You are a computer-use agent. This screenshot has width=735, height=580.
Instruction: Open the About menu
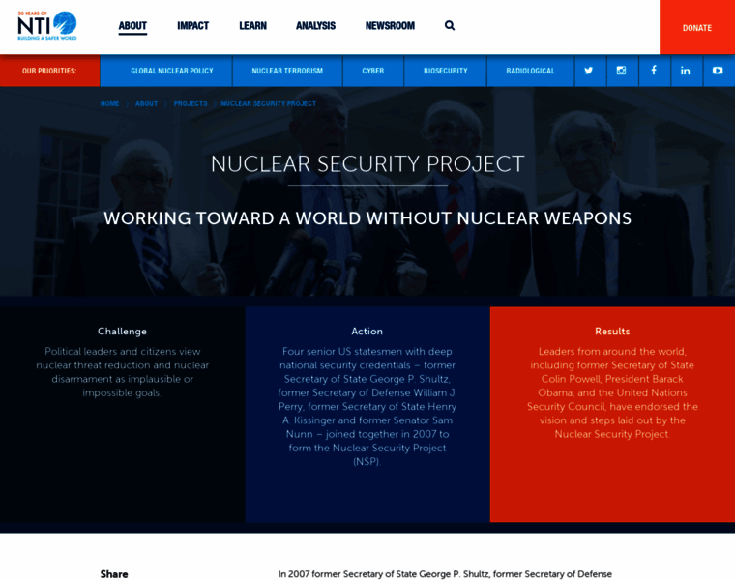132,26
